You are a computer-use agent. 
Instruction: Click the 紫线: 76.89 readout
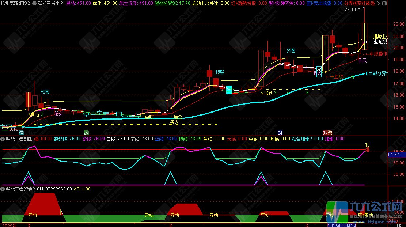tap(94, 139)
